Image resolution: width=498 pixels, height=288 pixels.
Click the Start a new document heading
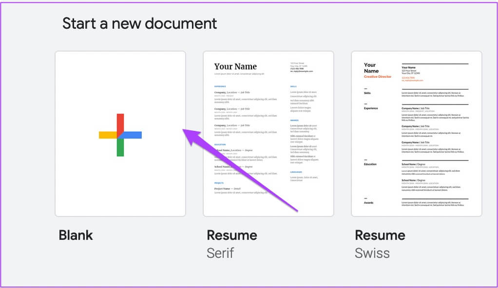tap(139, 23)
